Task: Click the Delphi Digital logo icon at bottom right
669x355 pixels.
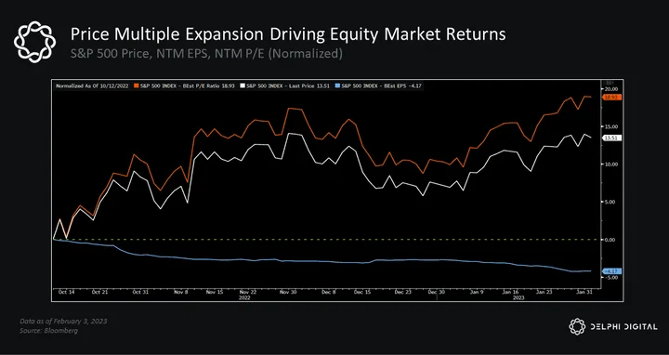Action: [577, 326]
